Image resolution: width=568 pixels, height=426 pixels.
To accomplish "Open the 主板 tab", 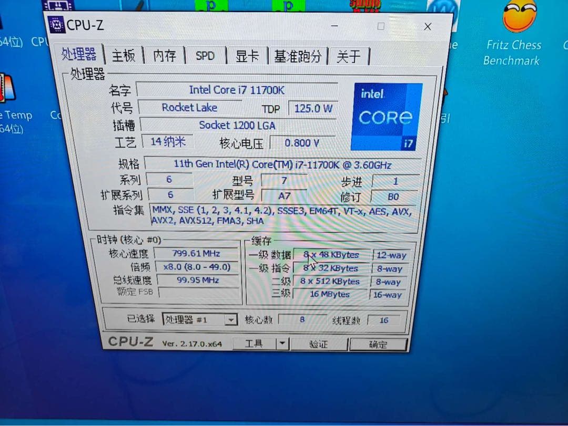I will [123, 55].
